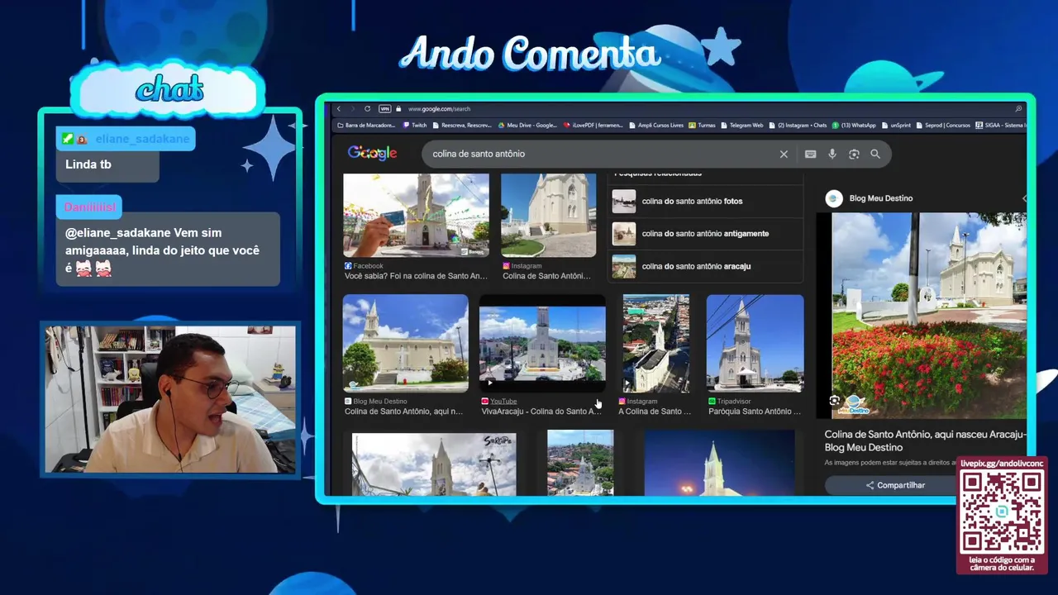Open the SIGAA bookmark
The height and width of the screenshot is (595, 1058).
point(1000,126)
